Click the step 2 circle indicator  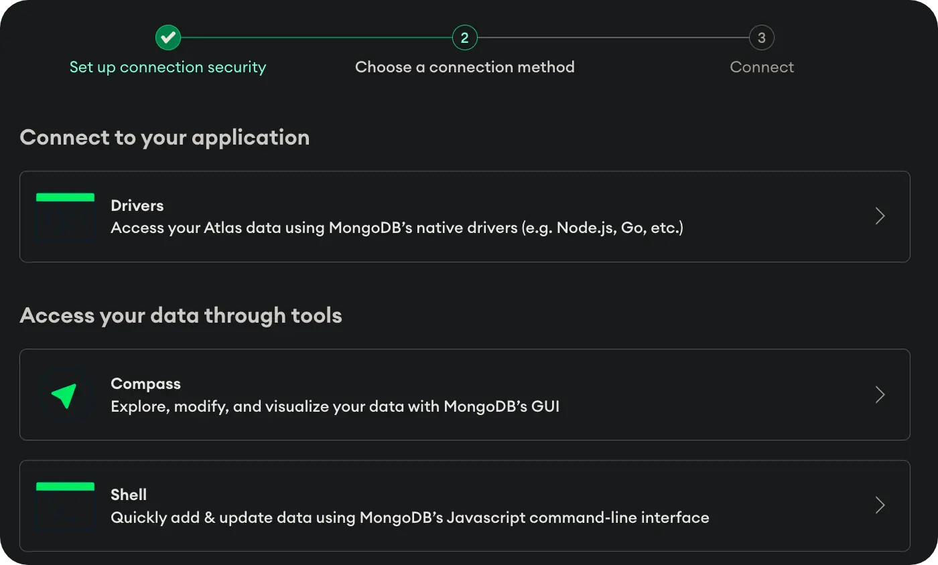point(465,37)
